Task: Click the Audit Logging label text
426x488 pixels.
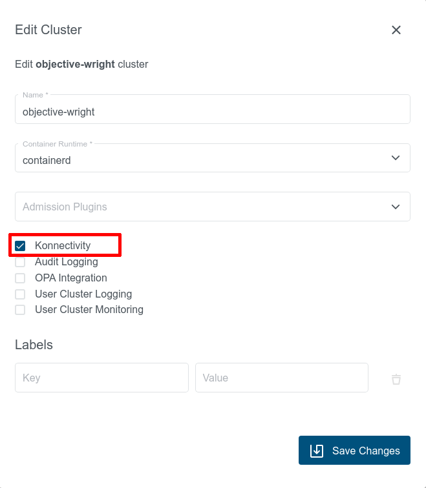Action: click(x=67, y=262)
